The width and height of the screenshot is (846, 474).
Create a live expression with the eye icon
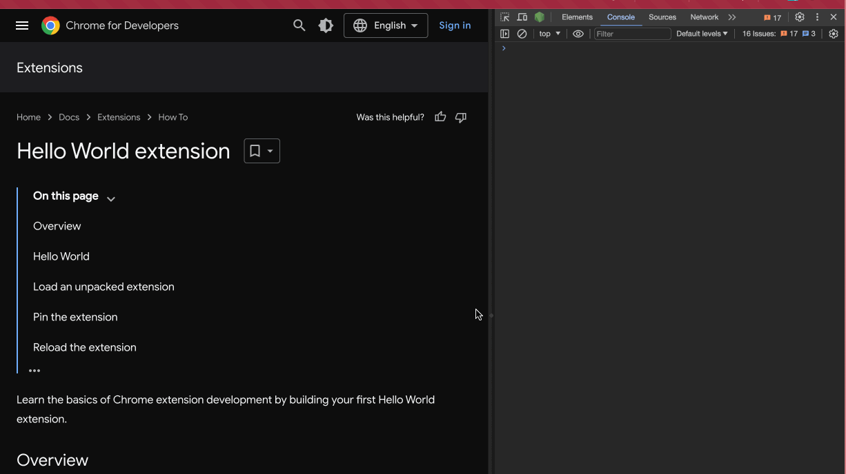[578, 33]
